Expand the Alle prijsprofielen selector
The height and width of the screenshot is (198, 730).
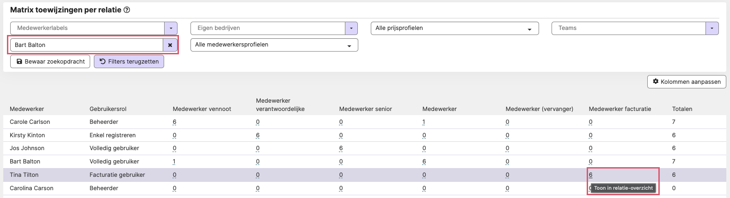tap(454, 28)
